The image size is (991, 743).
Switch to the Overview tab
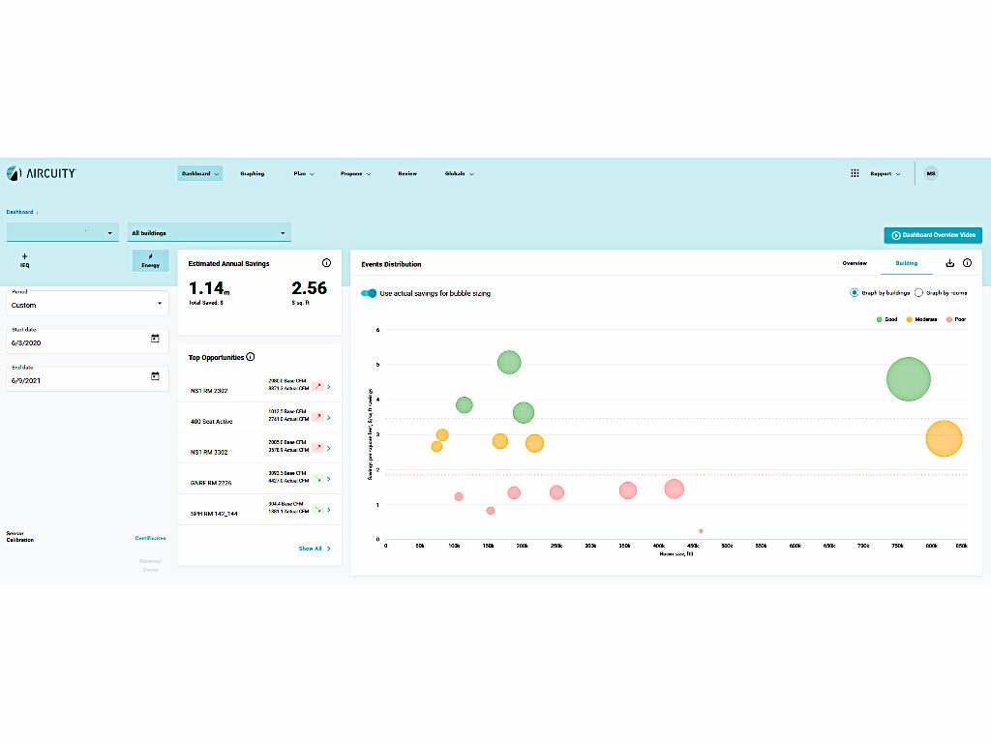point(855,263)
